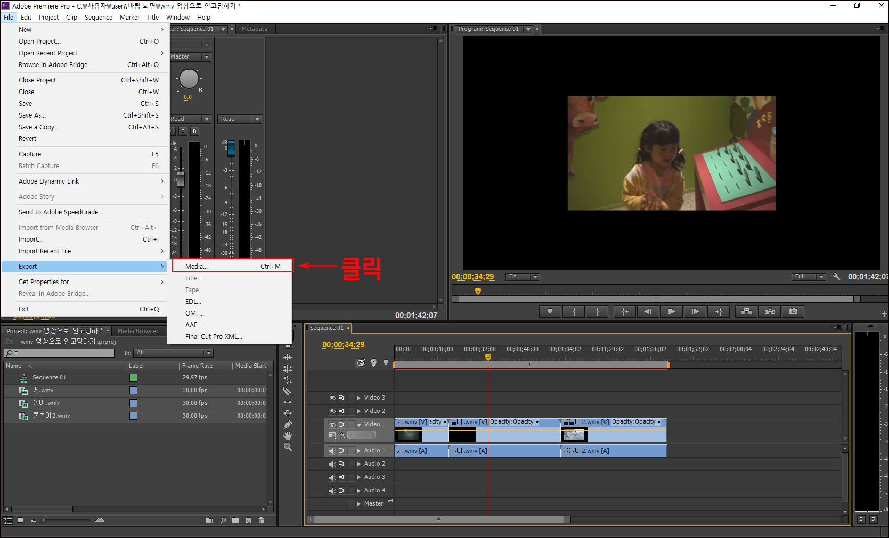The height and width of the screenshot is (538, 889).
Task: Mute Audio 4 track speaker icon
Action: point(332,491)
